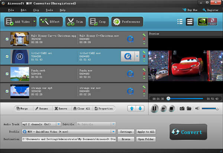Image resolution: width=223 pixels, height=153 pixels.
Task: Click the Buy Now link
Action: click(x=190, y=10)
